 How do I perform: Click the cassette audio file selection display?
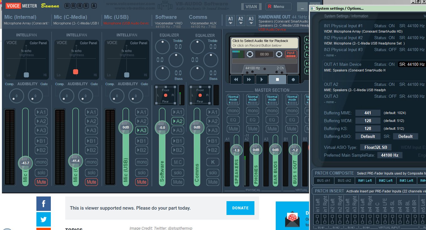click(264, 43)
